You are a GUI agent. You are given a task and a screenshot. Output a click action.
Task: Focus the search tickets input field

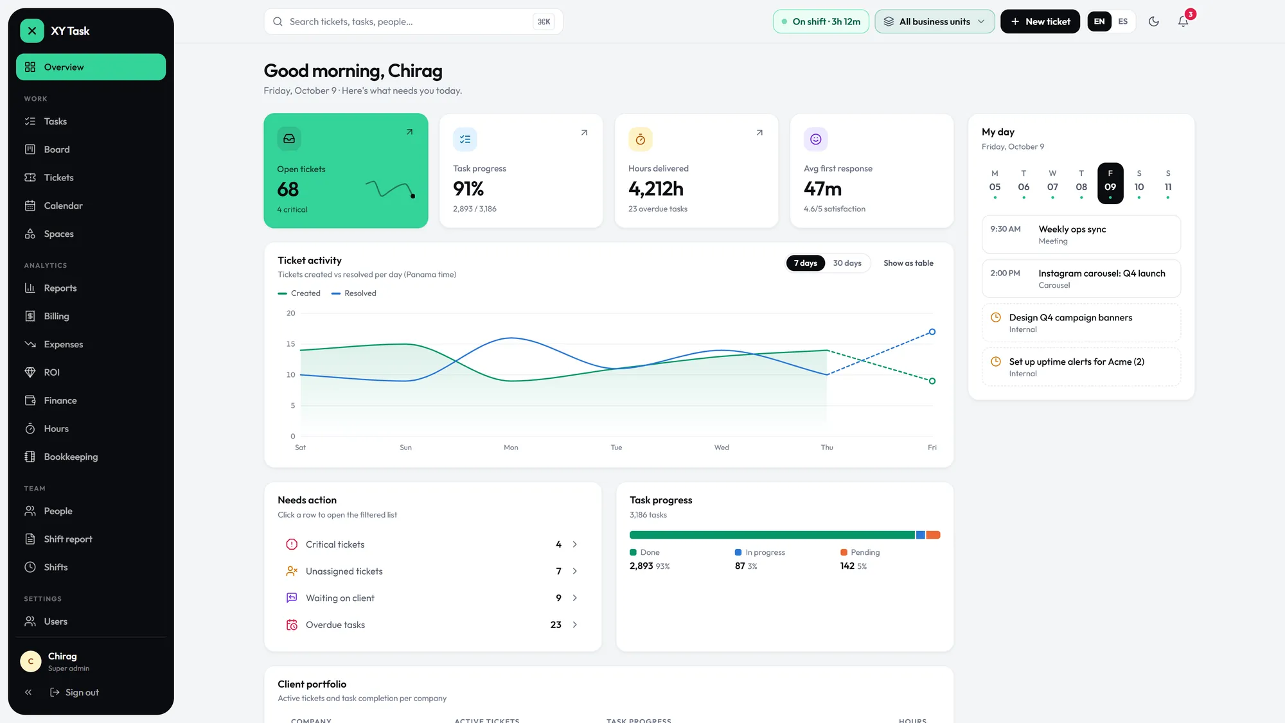click(x=413, y=22)
